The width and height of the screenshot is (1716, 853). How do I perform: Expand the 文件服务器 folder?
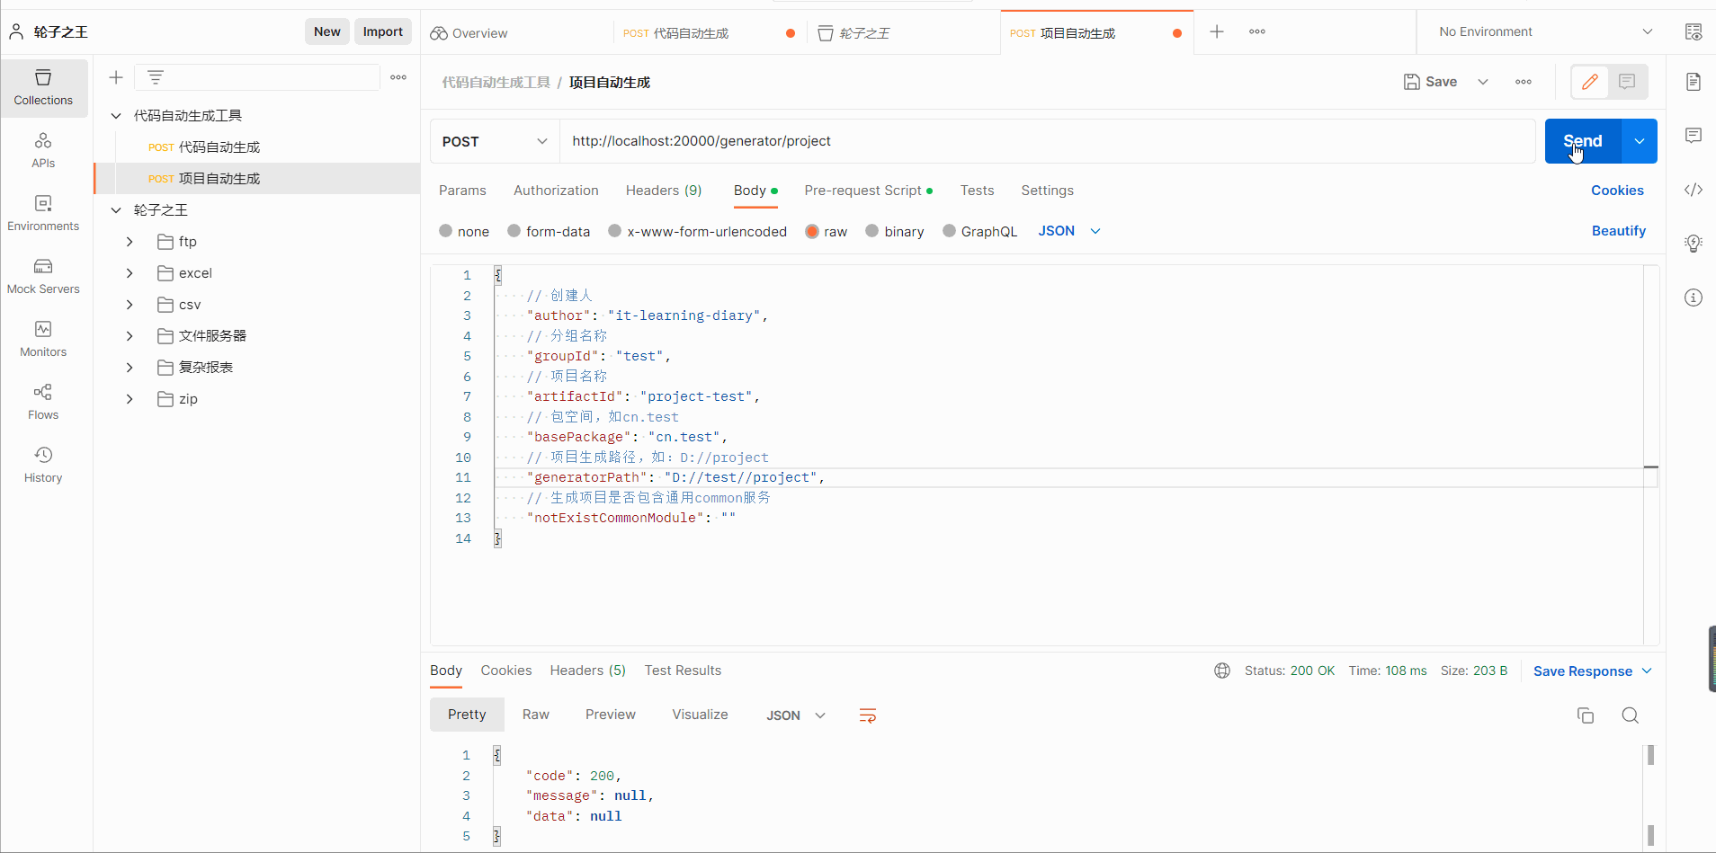pos(130,336)
